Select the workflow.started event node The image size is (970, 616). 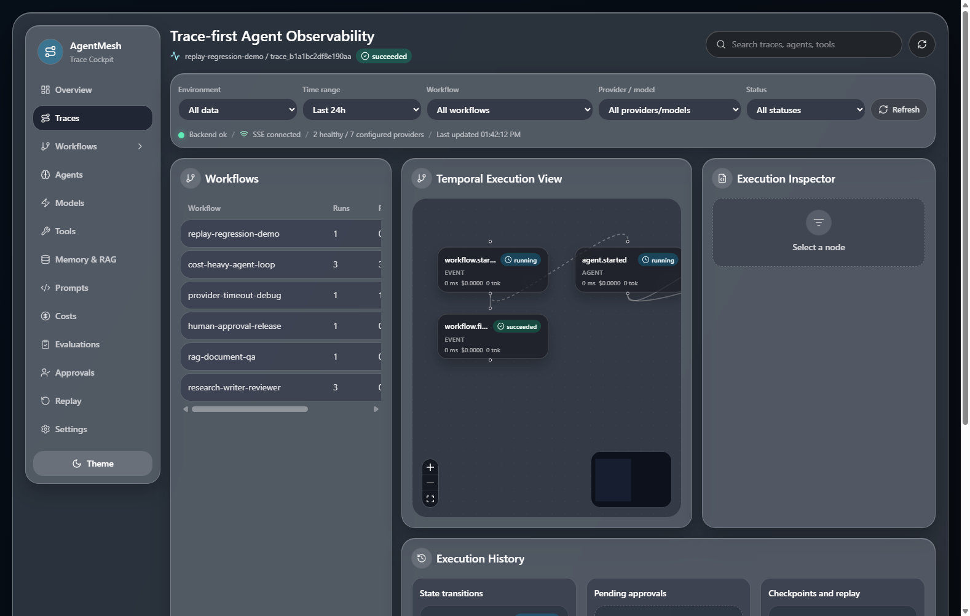(492, 270)
